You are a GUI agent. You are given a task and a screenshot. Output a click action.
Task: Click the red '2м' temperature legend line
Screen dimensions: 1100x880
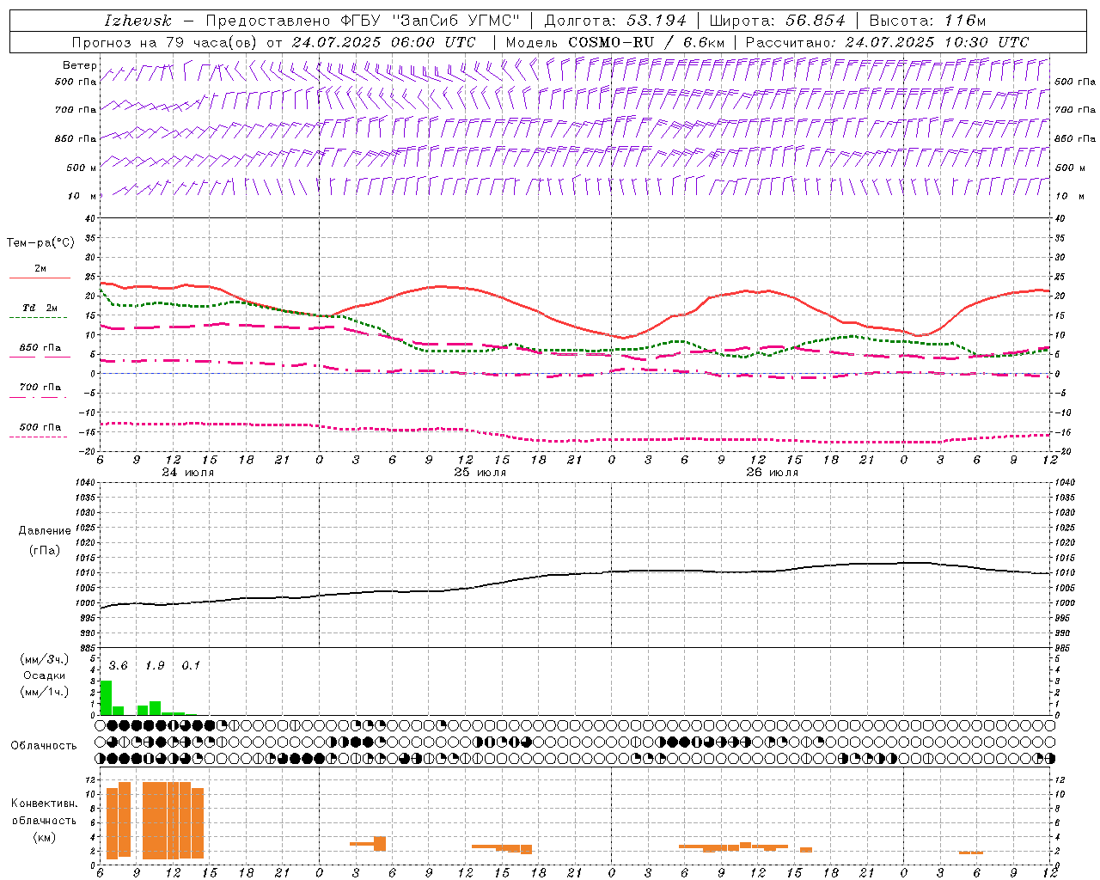point(40,278)
